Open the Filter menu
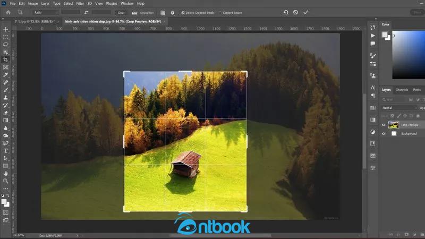Viewport: 425px width, 239px height. (80, 3)
